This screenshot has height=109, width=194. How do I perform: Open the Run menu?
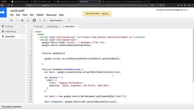tap(32, 15)
